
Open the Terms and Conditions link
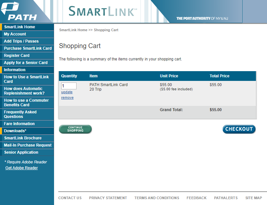click(x=157, y=198)
